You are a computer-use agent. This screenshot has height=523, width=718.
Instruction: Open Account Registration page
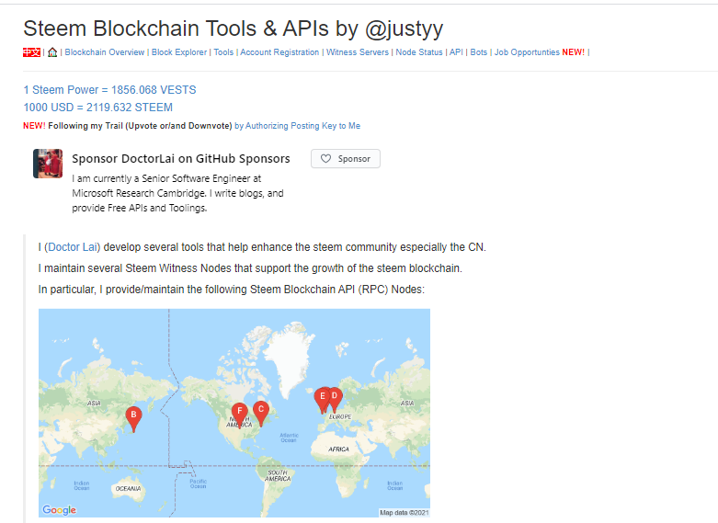pos(280,52)
